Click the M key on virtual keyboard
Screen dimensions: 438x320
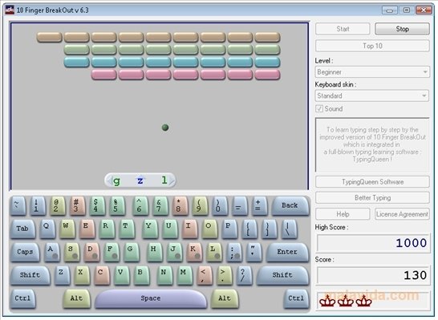[184, 275]
